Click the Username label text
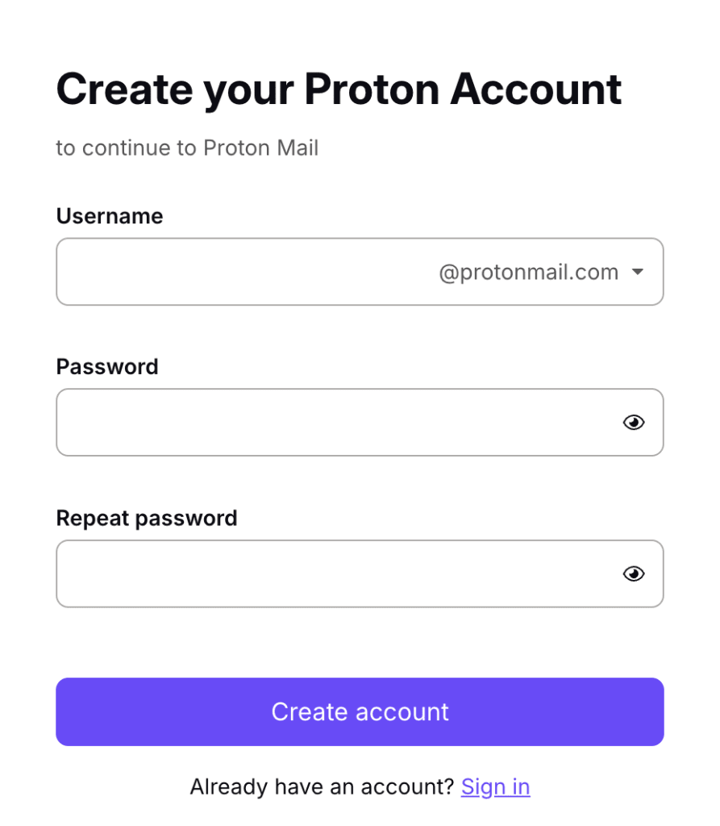This screenshot has height=826, width=720. 109,216
